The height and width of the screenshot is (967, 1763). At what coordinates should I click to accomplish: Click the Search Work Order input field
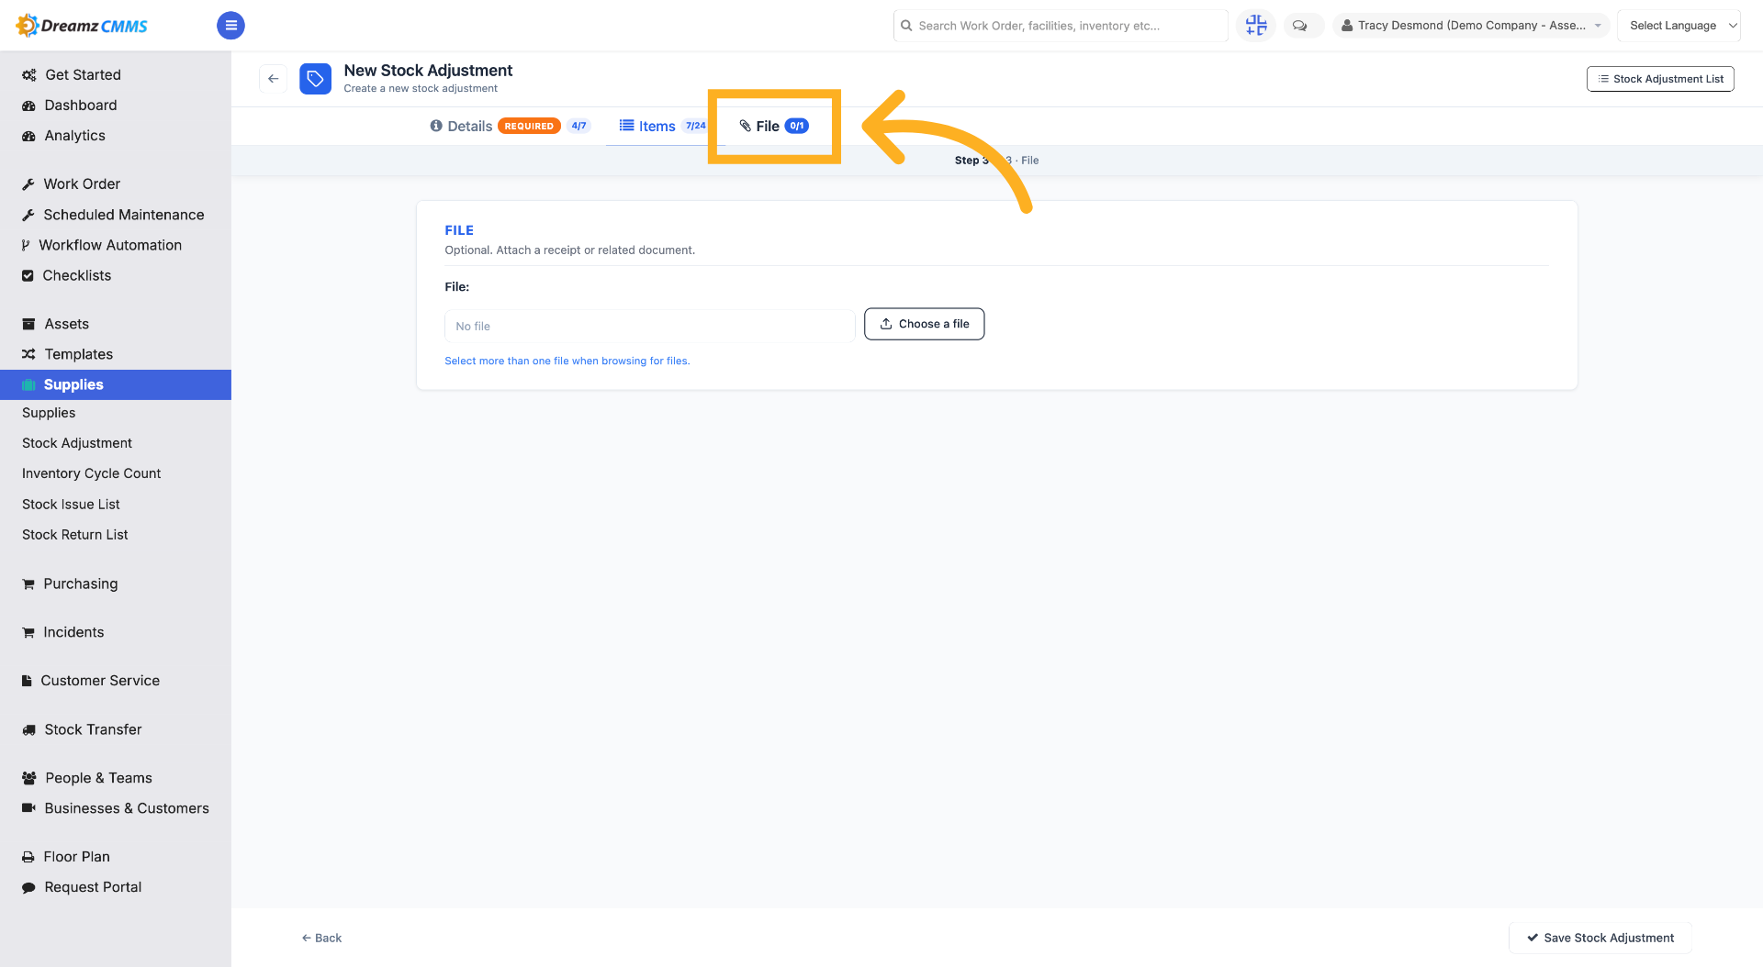(1061, 26)
